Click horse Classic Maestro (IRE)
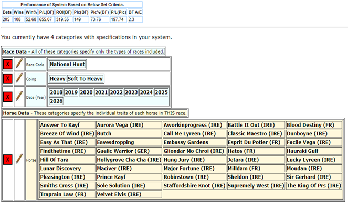The height and width of the screenshot is (209, 348). coord(256,134)
